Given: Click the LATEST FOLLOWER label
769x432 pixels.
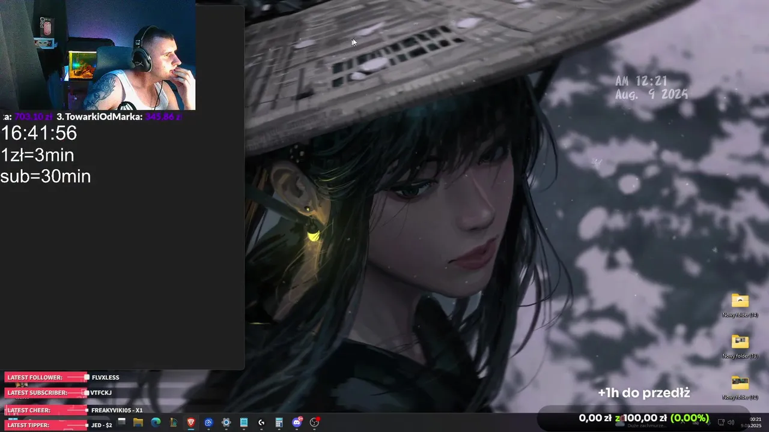Looking at the screenshot, I should (x=35, y=377).
